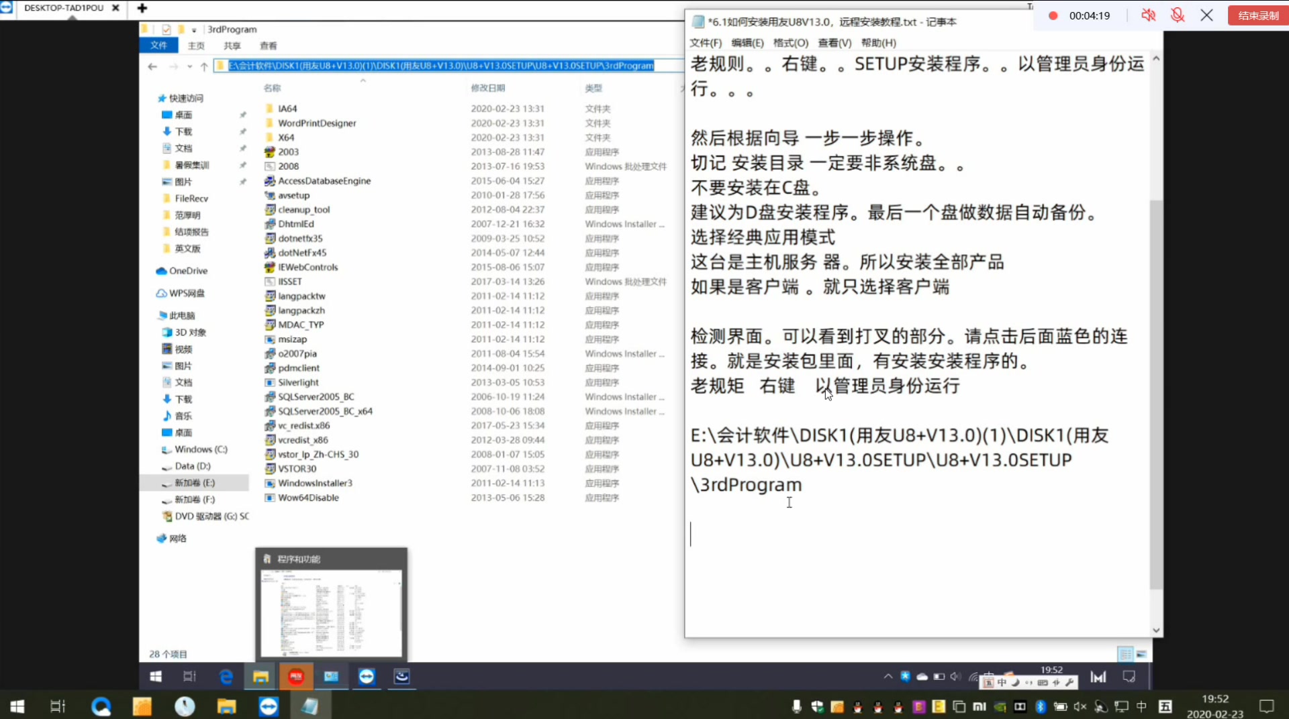Open the local taskbar TeamViewer icon

tap(269, 706)
